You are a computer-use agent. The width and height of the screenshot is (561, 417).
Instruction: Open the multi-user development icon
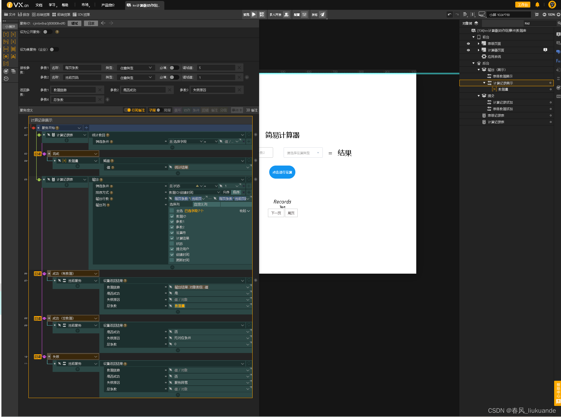(x=287, y=14)
